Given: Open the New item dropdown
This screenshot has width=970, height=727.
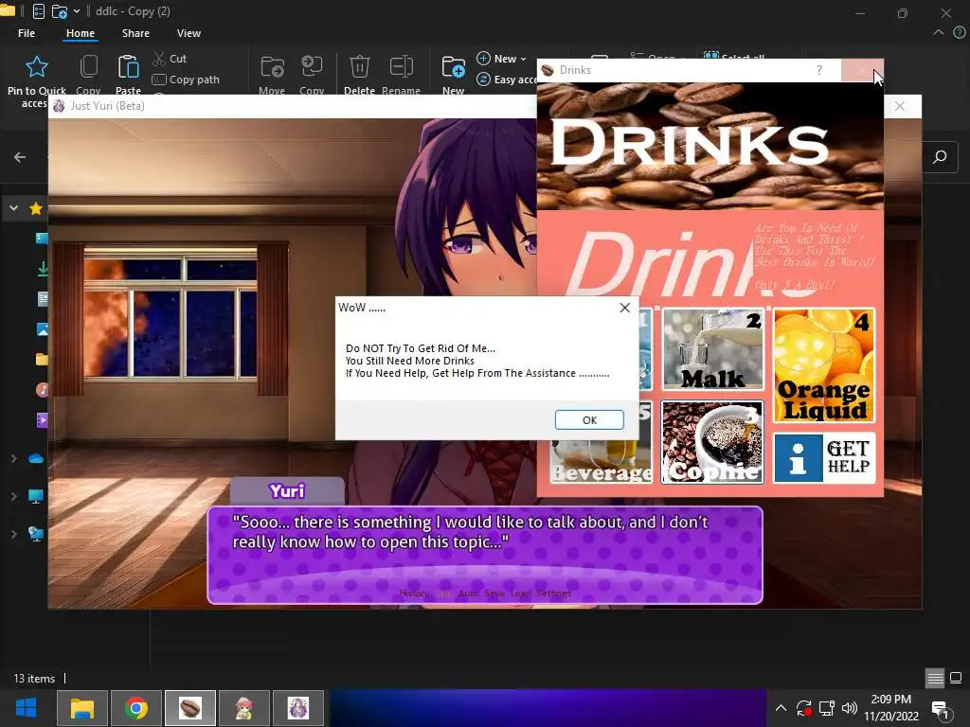Looking at the screenshot, I should (502, 59).
